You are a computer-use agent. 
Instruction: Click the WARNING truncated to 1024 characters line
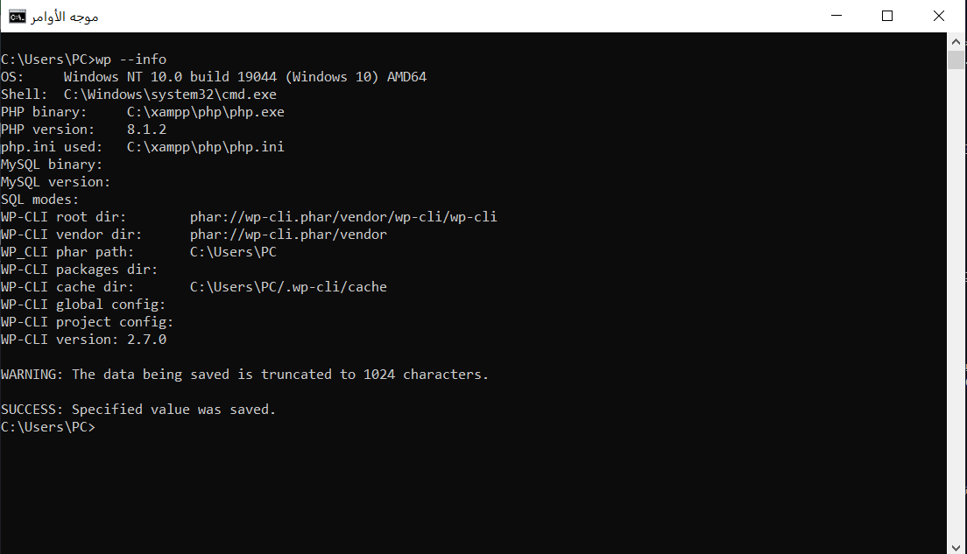[x=245, y=375]
